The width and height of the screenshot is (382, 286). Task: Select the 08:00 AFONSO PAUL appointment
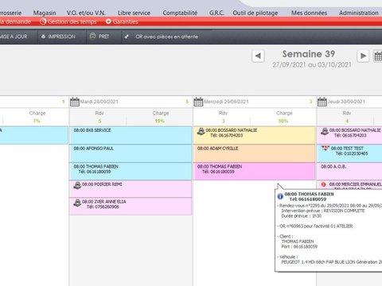click(131, 153)
